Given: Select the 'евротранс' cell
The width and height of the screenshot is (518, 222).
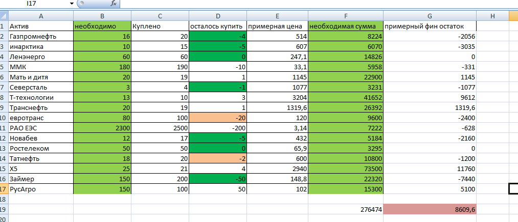Looking at the screenshot, I should [x=40, y=118].
